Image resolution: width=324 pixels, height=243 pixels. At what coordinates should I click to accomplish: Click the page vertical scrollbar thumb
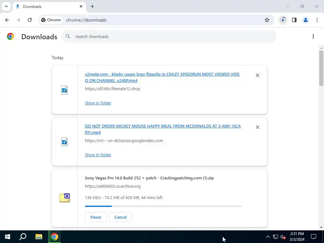[321, 68]
